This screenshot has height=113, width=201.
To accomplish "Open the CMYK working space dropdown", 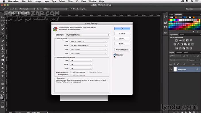I will pos(88,45).
